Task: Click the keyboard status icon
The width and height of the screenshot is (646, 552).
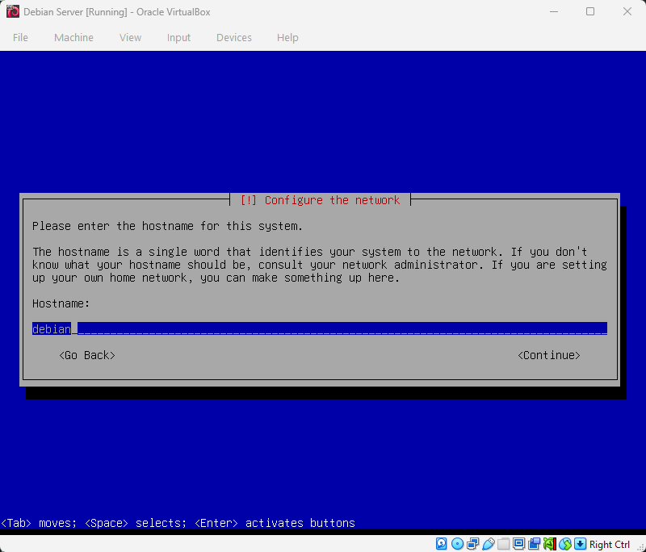Action: 581,543
